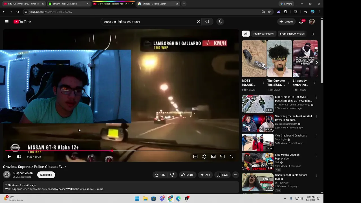Open options for Most Wanted Driver video
Viewport: 361px width, 203px height.
tap(316, 116)
